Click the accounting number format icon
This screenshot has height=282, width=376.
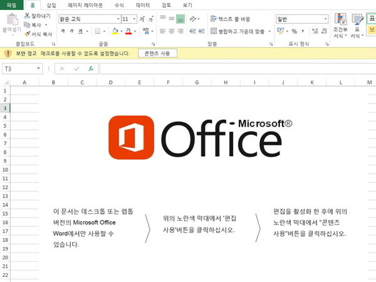coord(280,31)
